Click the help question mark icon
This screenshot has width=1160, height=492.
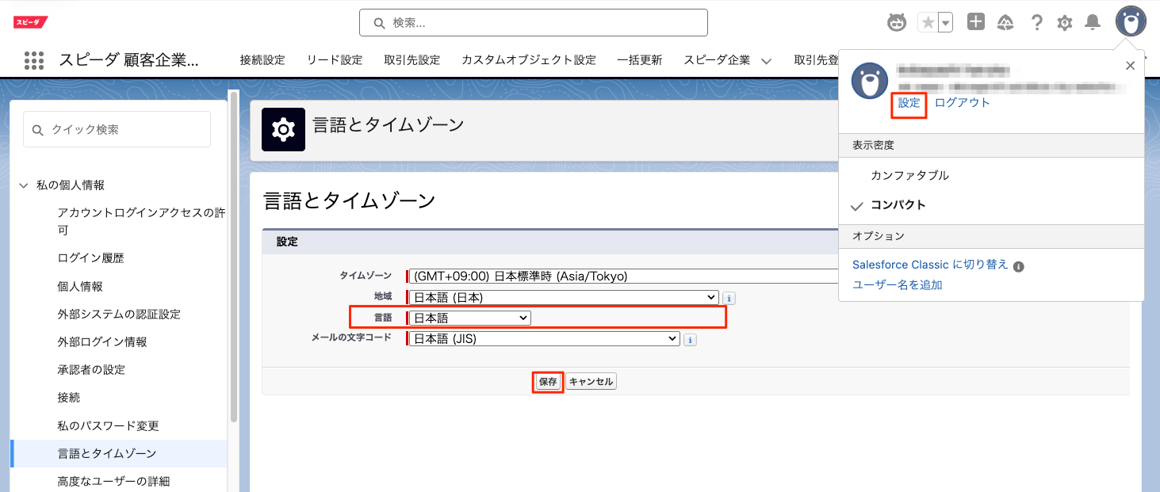(1036, 22)
